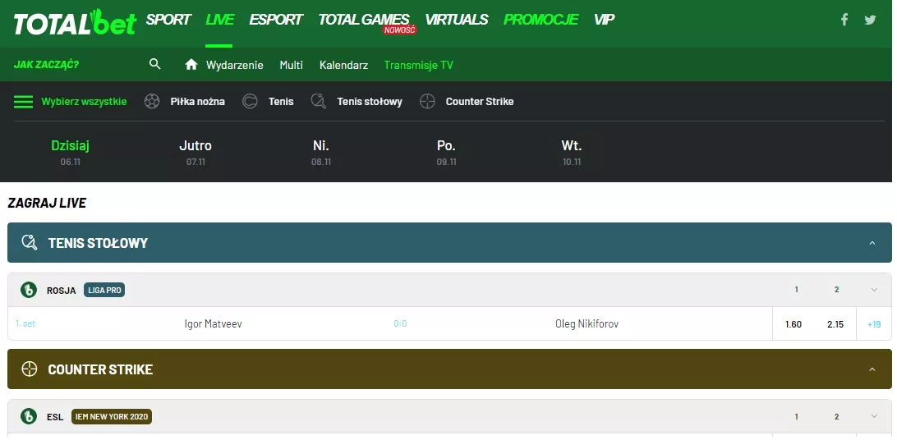The image size is (897, 440).
Task: Open TOTAL GAMES menu item
Action: click(364, 20)
